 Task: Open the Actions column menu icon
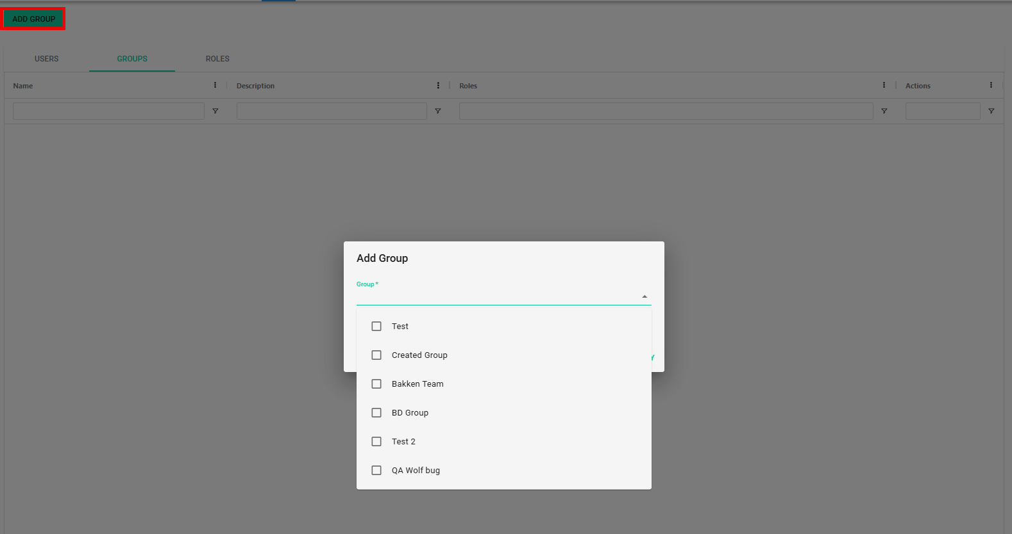click(x=991, y=85)
